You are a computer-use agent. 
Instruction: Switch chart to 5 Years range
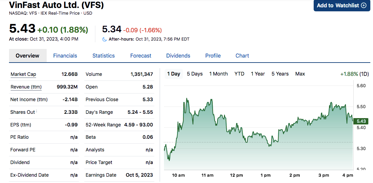pos(280,74)
